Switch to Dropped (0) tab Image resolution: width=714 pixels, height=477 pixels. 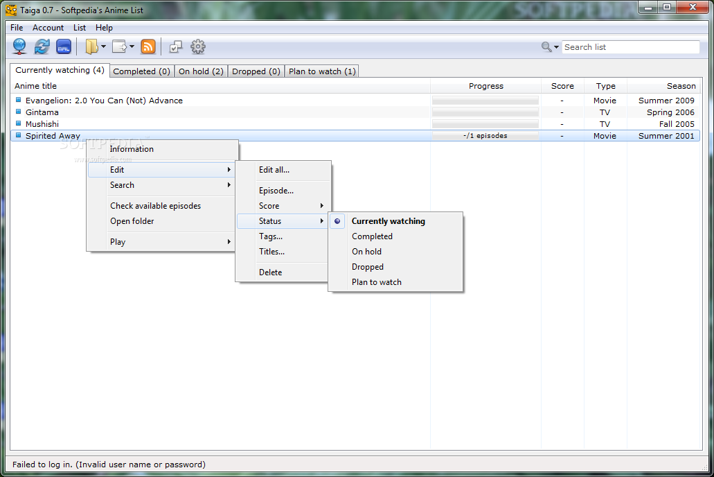(x=256, y=71)
